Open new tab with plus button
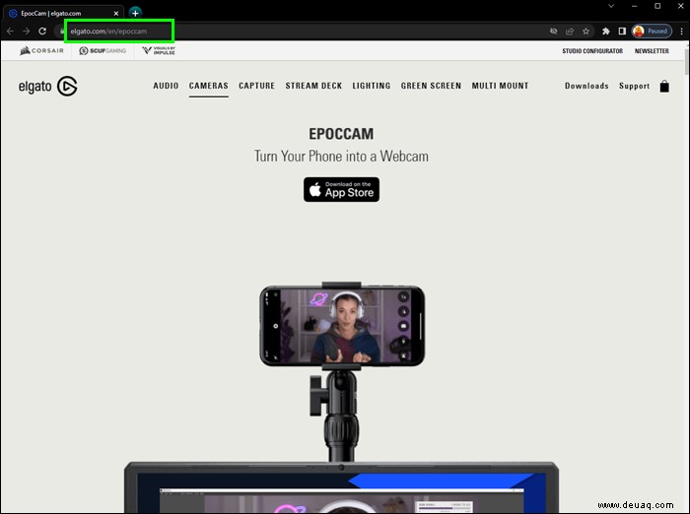 click(x=135, y=13)
